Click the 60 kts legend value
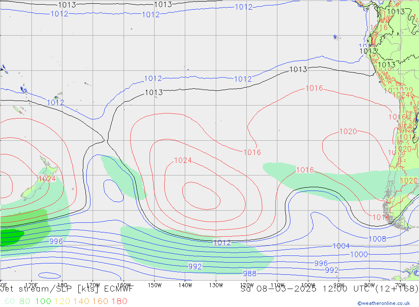This screenshot has height=307, width=419. click(x=10, y=301)
